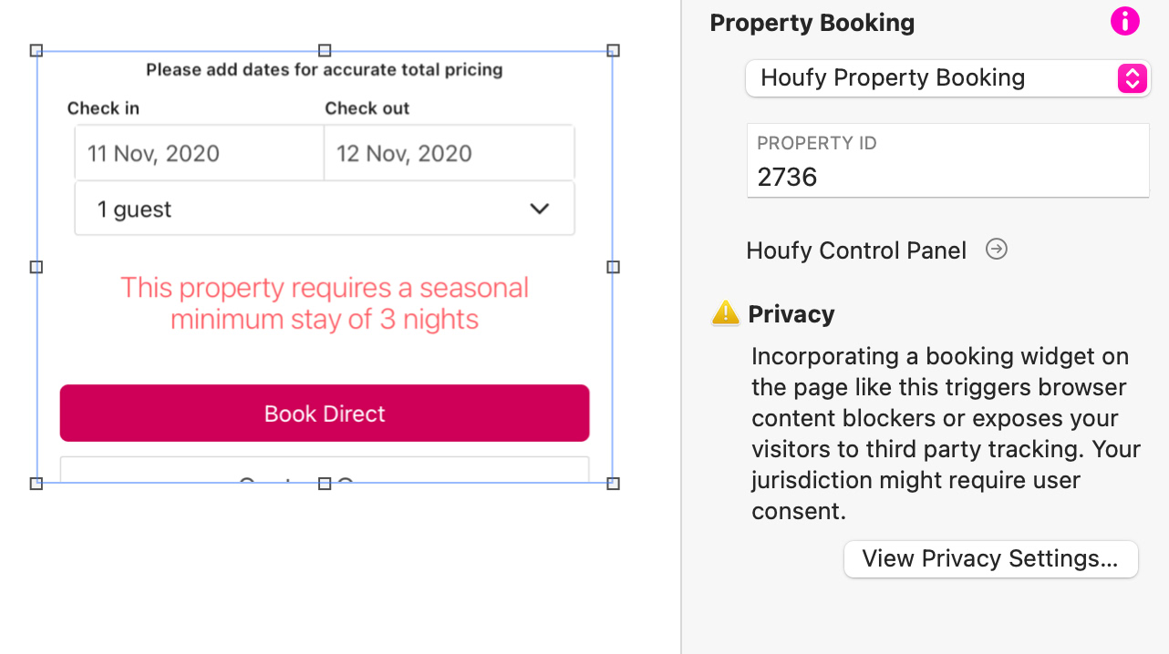Select the check in date field

200,153
